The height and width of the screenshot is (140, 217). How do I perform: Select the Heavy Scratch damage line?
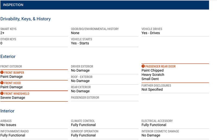click(x=153, y=75)
